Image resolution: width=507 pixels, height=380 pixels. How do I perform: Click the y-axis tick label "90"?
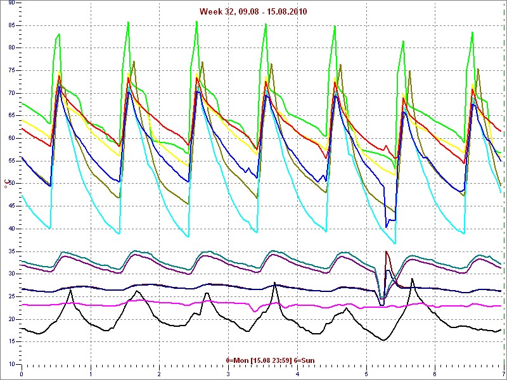(x=11, y=3)
